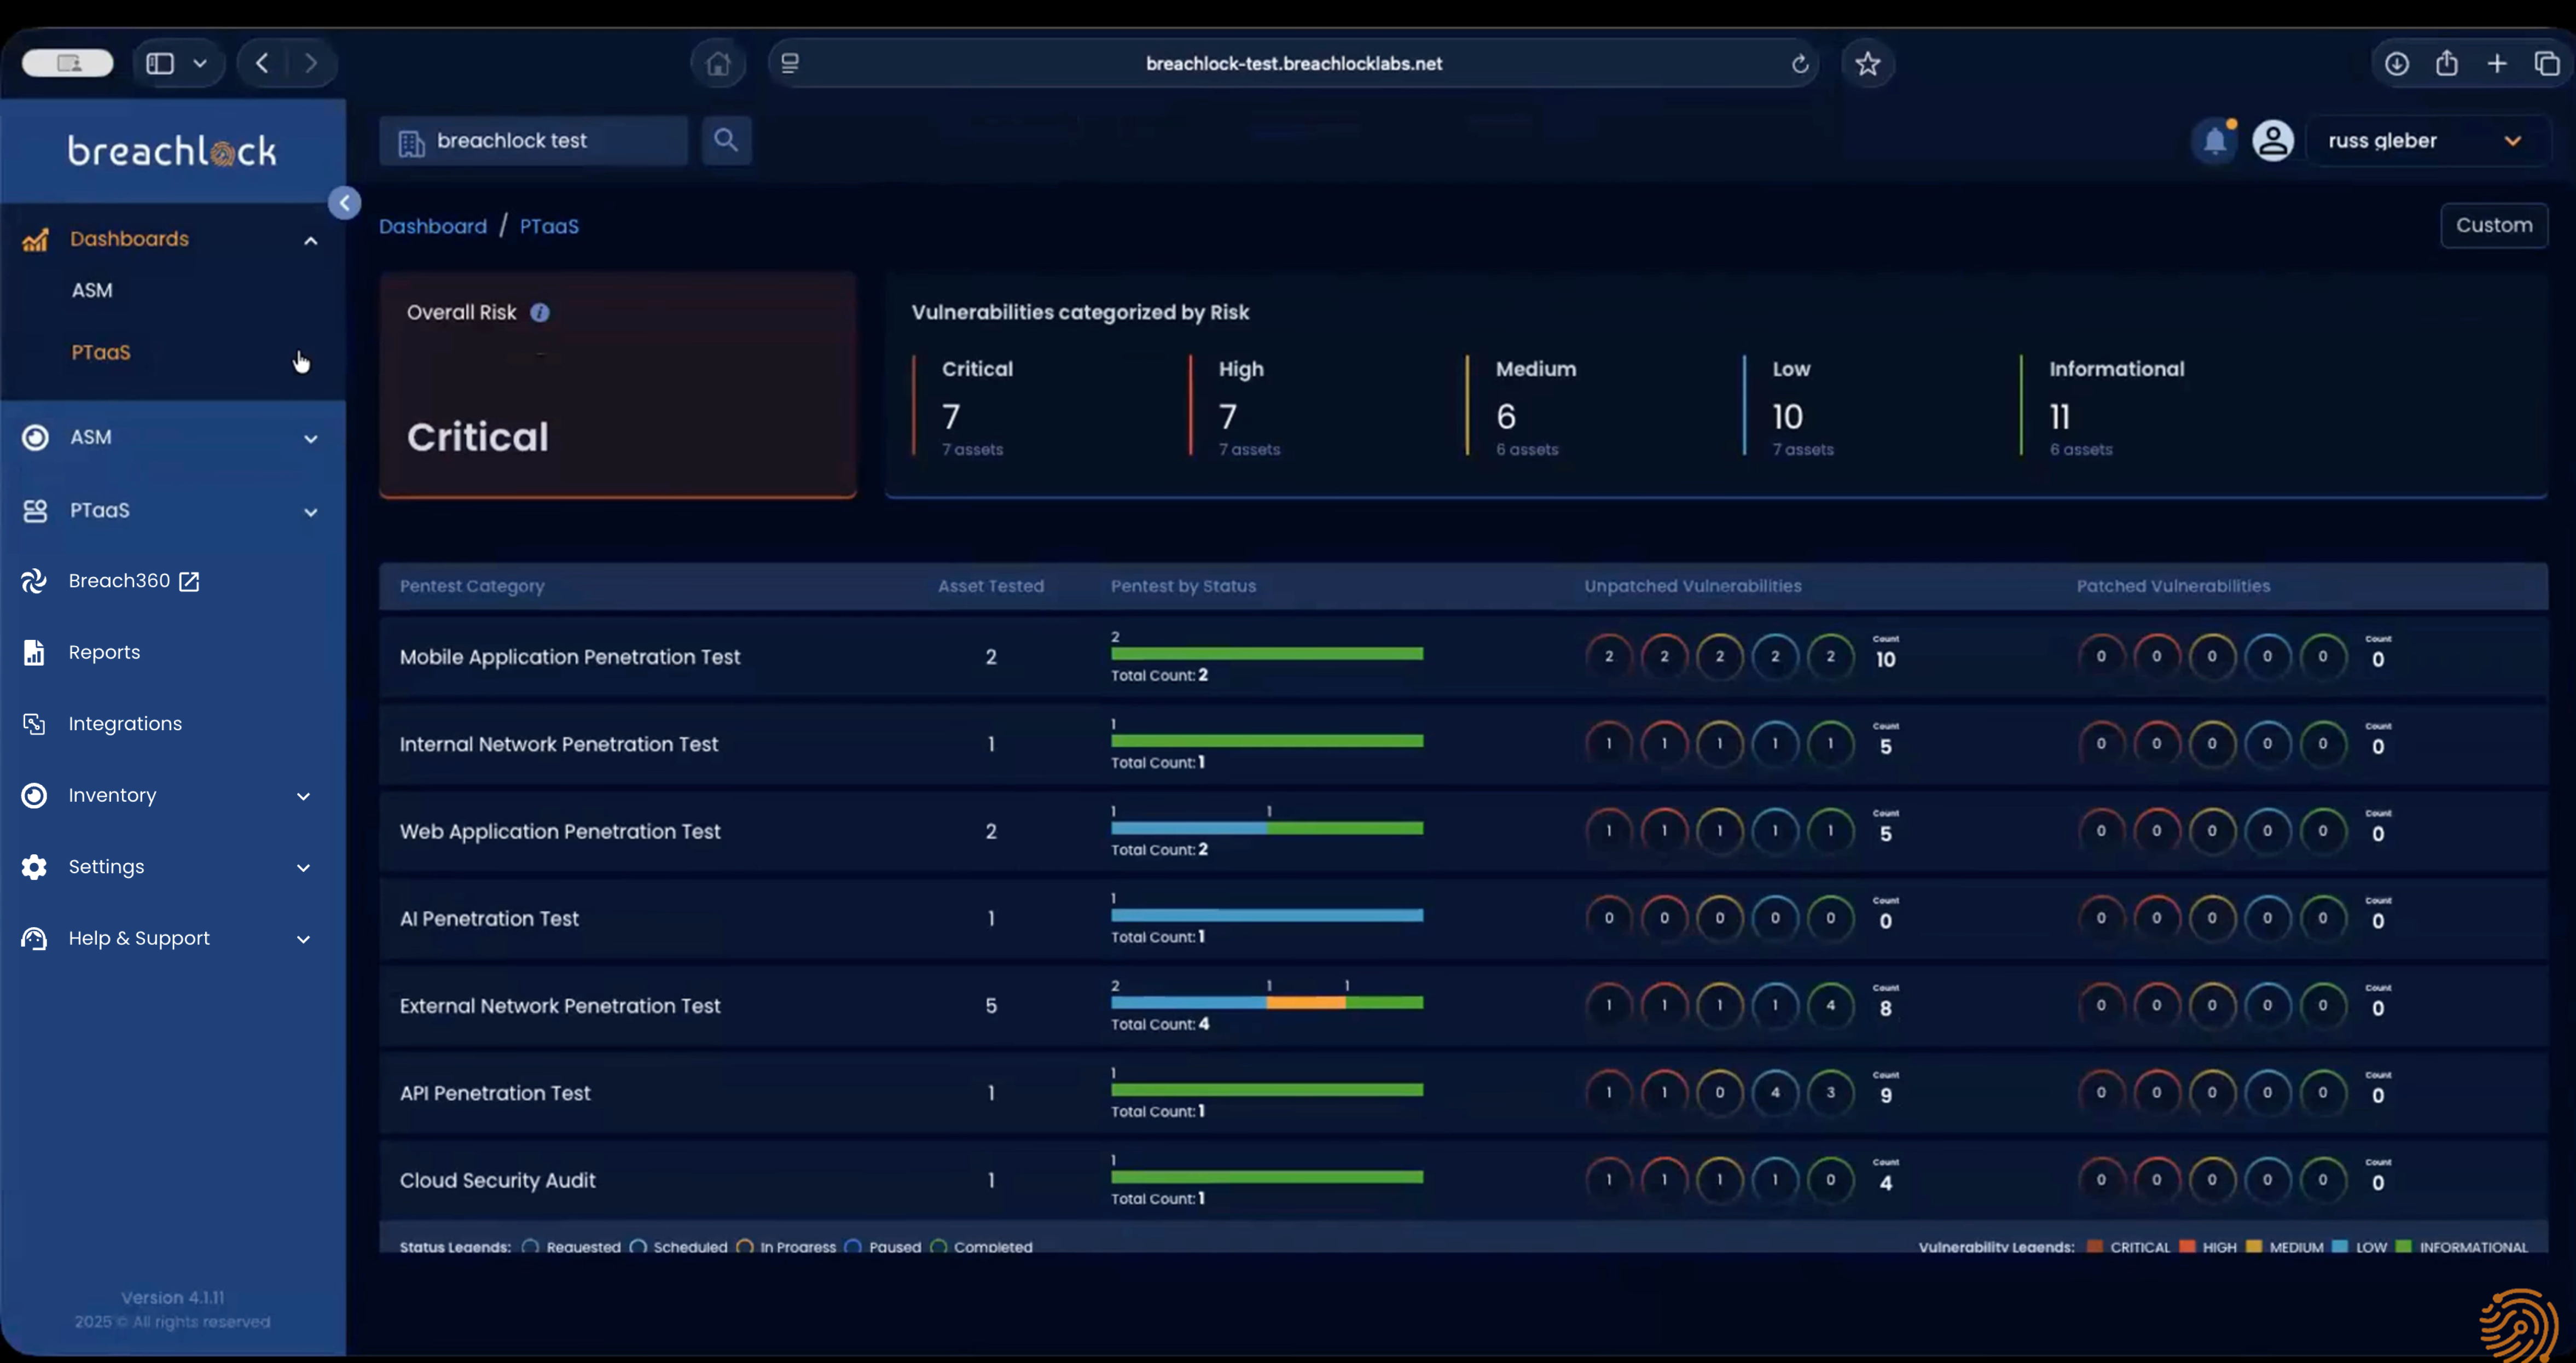2576x1363 pixels.
Task: Open a new tab with plus icon
Action: (2497, 64)
